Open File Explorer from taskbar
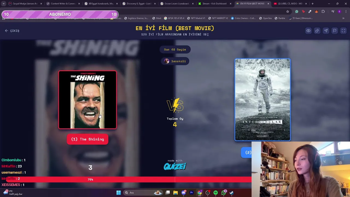The width and height of the screenshot is (350, 197). pos(176,193)
